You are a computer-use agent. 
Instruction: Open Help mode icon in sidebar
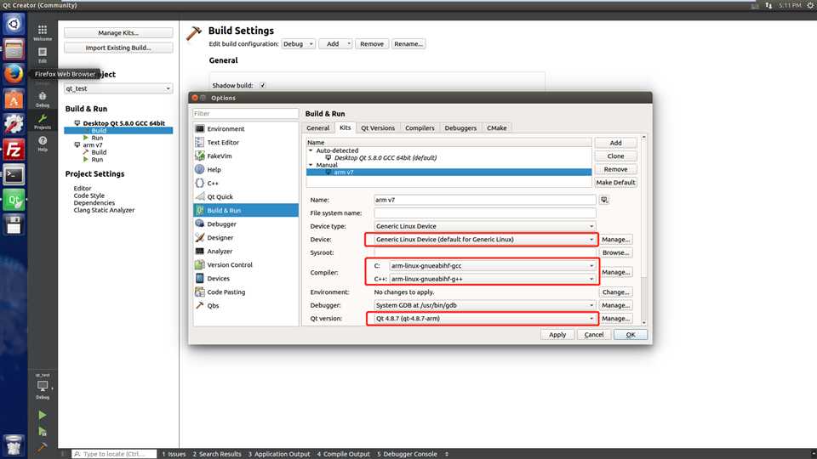(43, 143)
